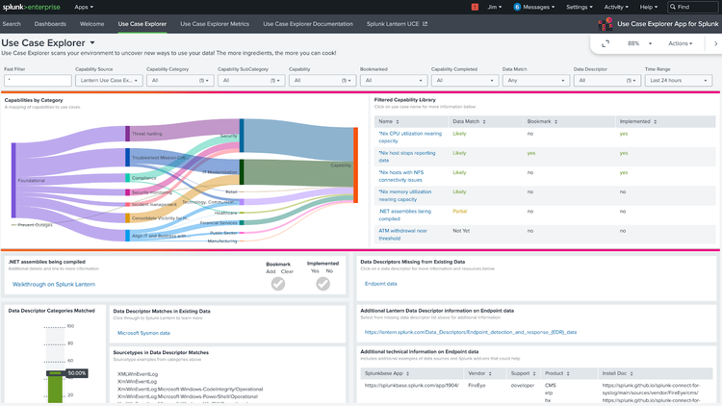The image size is (722, 406).
Task: Open the Actions dropdown menu
Action: [681, 43]
